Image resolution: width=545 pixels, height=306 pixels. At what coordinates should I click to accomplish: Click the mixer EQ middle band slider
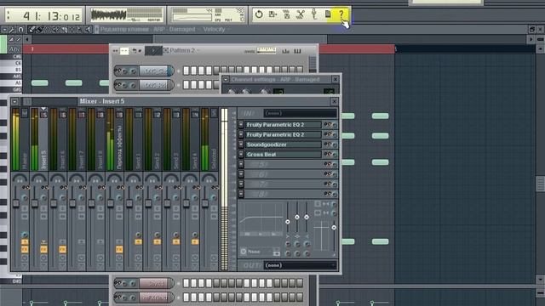tap(297, 217)
